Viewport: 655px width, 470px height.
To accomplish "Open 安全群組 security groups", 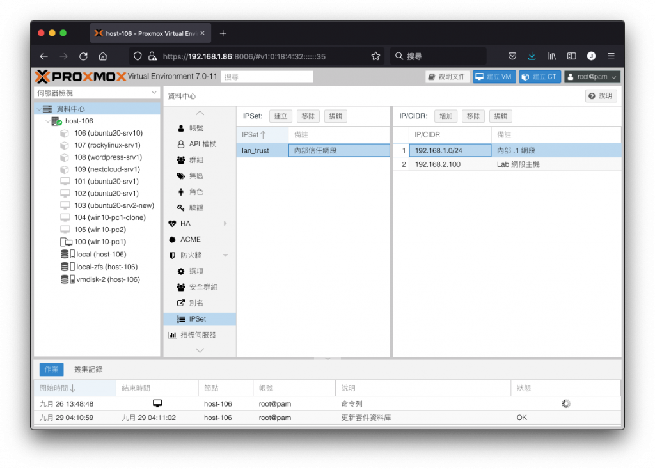I will [203, 287].
